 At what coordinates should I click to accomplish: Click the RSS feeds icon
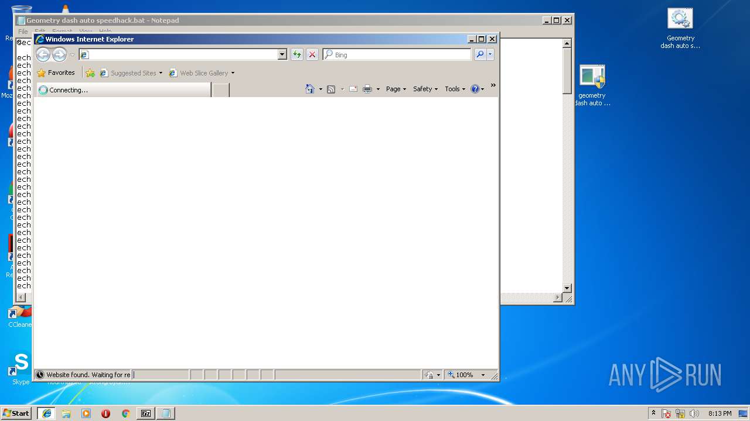tap(331, 89)
